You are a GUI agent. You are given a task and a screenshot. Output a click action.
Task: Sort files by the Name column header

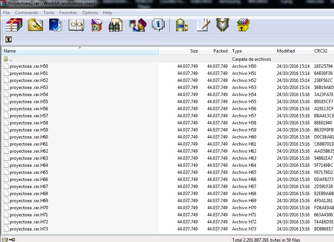(10, 51)
